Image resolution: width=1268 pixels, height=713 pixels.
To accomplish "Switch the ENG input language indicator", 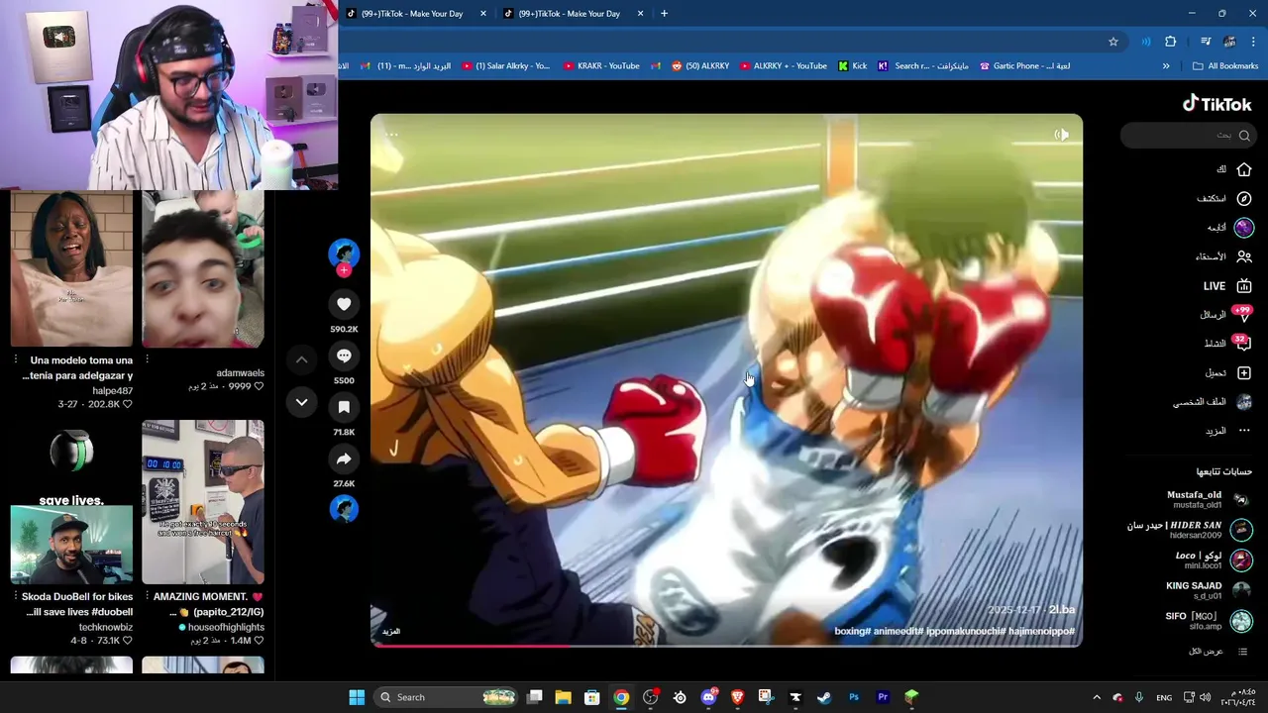I will [x=1164, y=697].
